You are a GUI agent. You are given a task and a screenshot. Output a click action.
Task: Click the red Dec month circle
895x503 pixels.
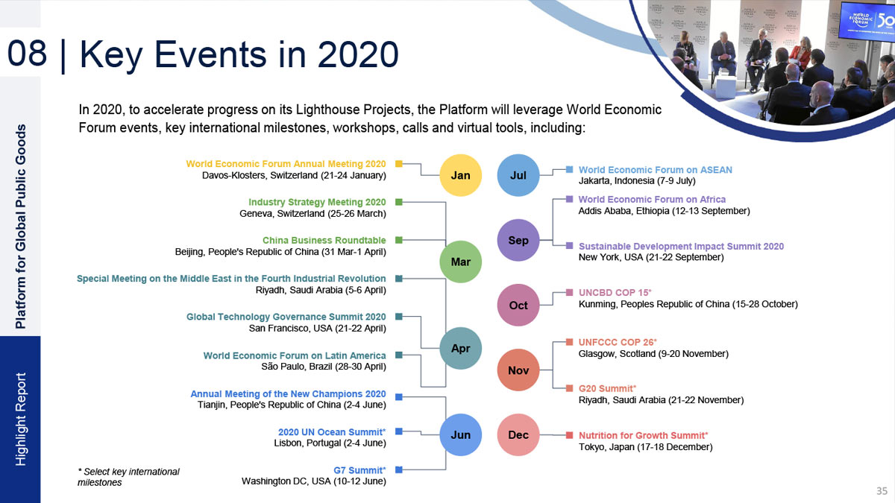518,434
